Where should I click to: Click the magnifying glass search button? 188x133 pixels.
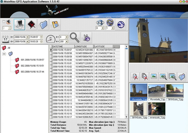click(x=74, y=38)
